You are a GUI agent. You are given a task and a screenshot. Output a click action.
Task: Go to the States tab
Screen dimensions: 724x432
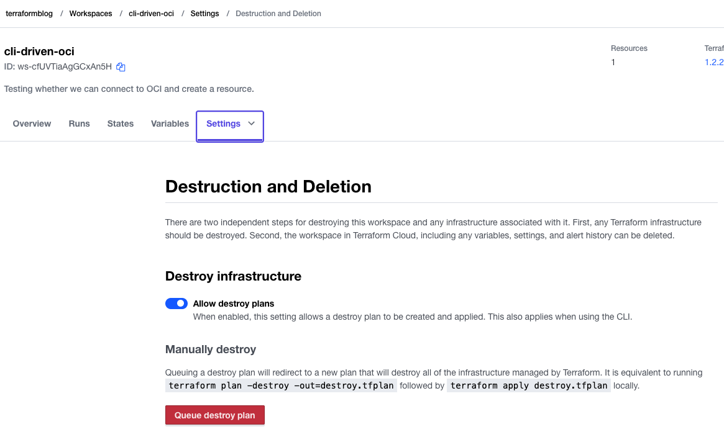[121, 124]
